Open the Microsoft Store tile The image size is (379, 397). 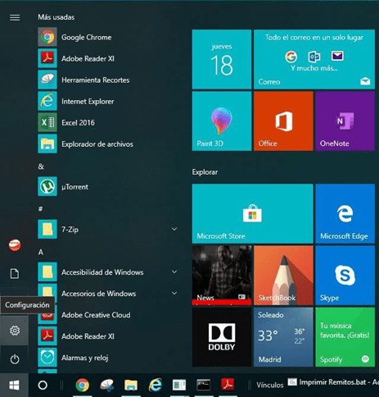252,213
